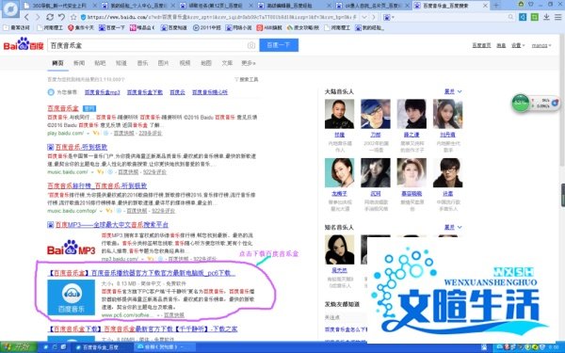Viewport: 565px width, 353px height.
Task: Expand the 更多 search categories
Action: pos(249,63)
